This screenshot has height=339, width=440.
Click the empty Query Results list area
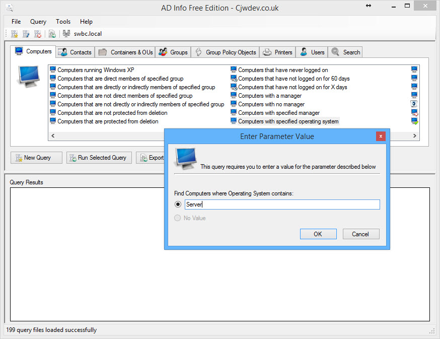220,254
